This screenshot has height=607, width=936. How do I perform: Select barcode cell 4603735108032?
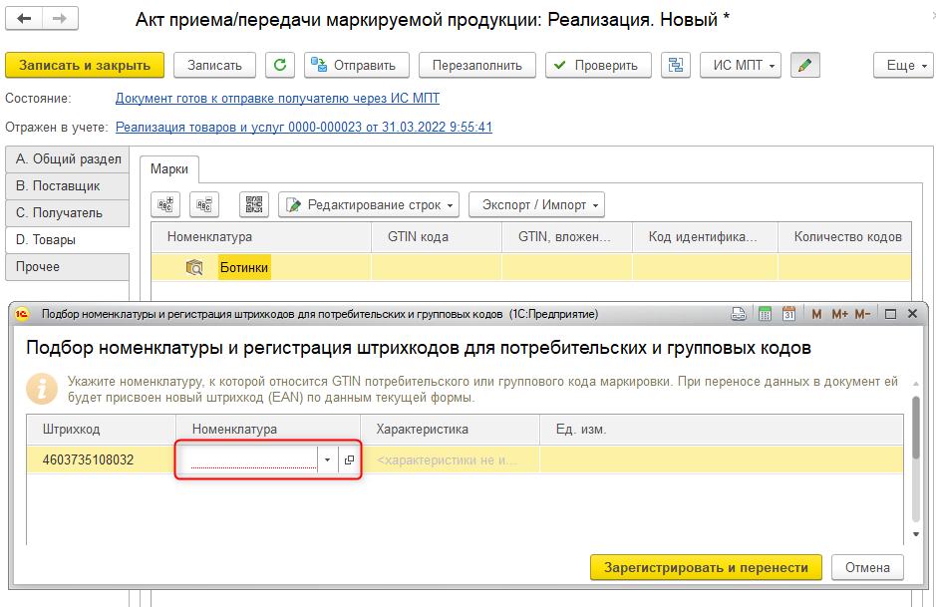pos(101,459)
